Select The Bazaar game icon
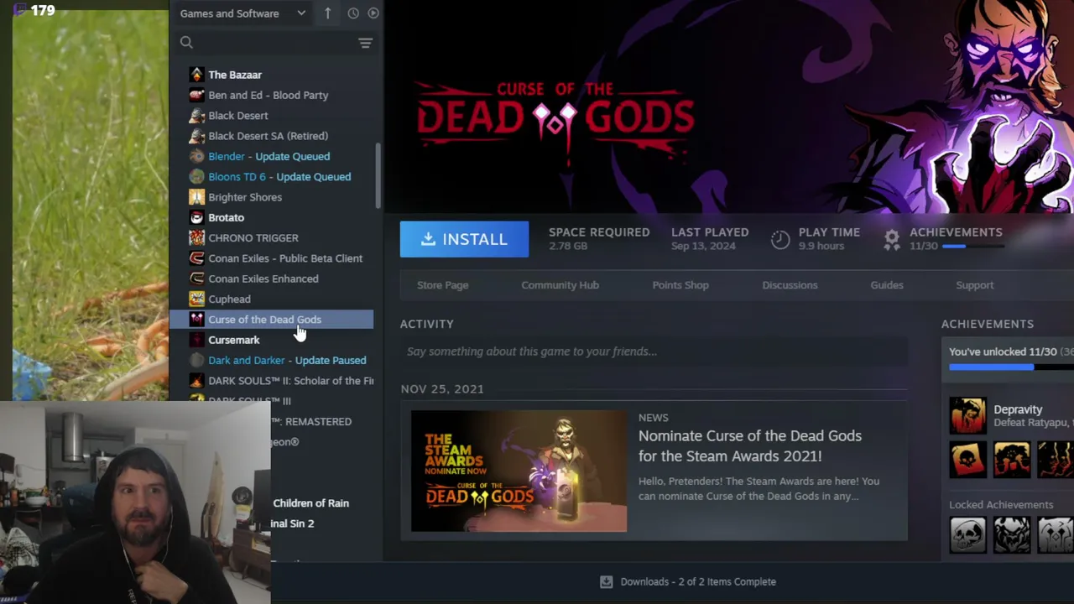The image size is (1074, 604). click(196, 75)
